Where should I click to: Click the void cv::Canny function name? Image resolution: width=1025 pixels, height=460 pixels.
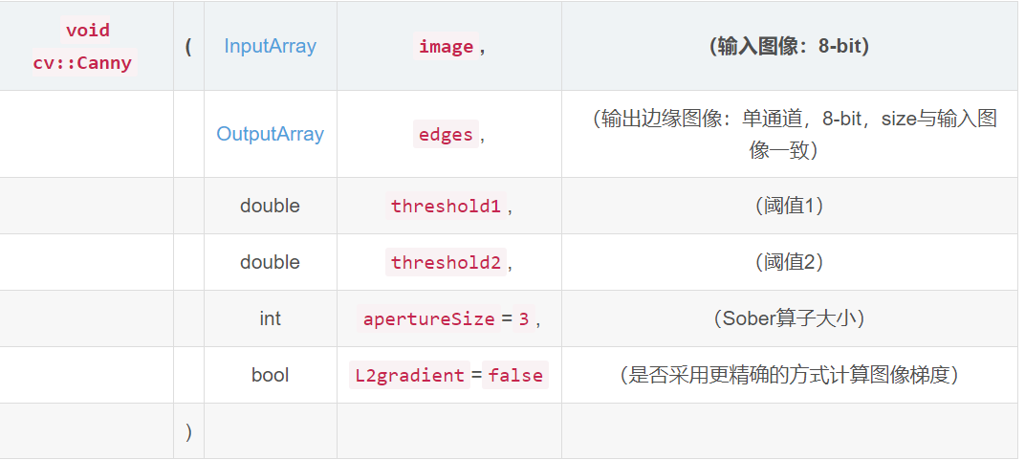pyautogui.click(x=87, y=47)
